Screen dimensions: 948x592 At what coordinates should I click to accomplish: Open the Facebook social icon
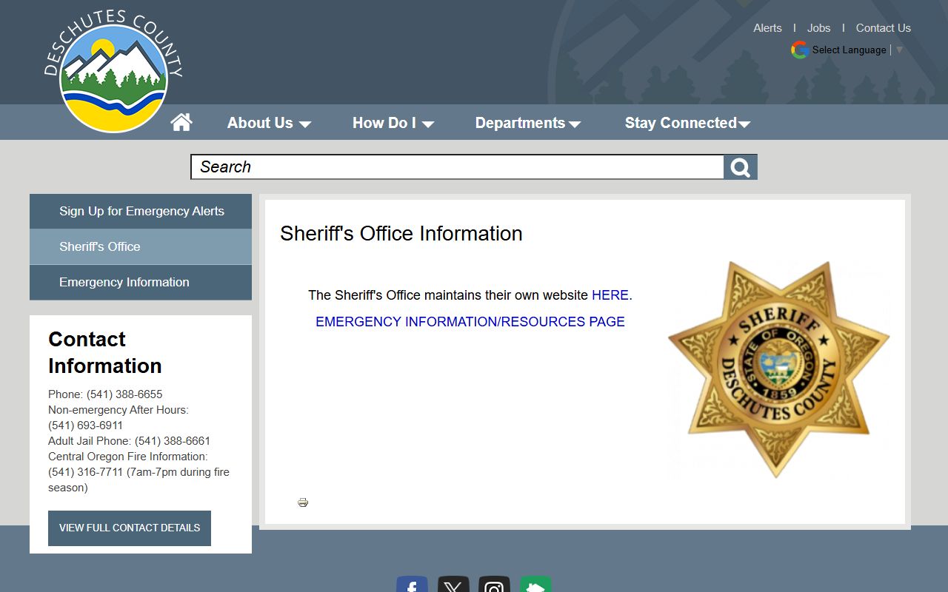(x=412, y=584)
